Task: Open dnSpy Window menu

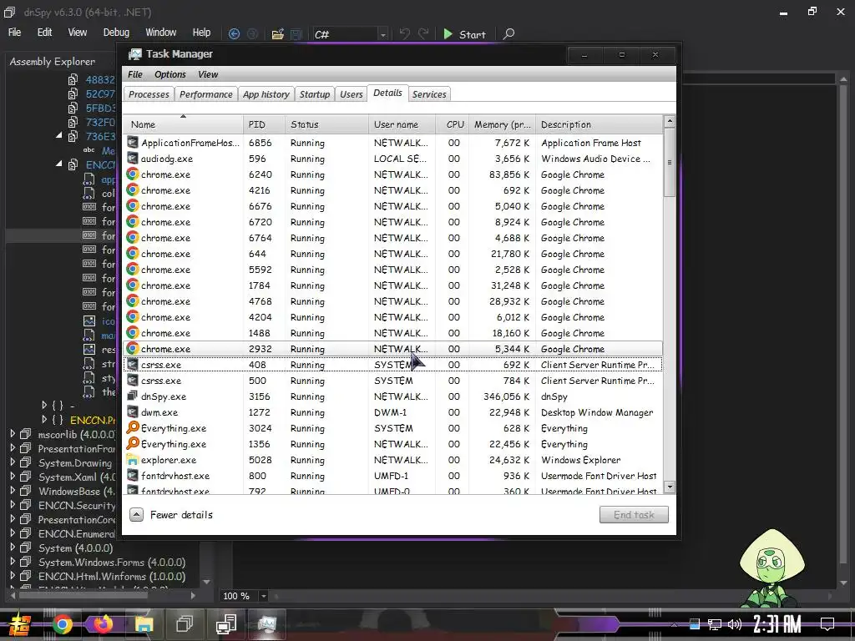Action: pos(161,33)
